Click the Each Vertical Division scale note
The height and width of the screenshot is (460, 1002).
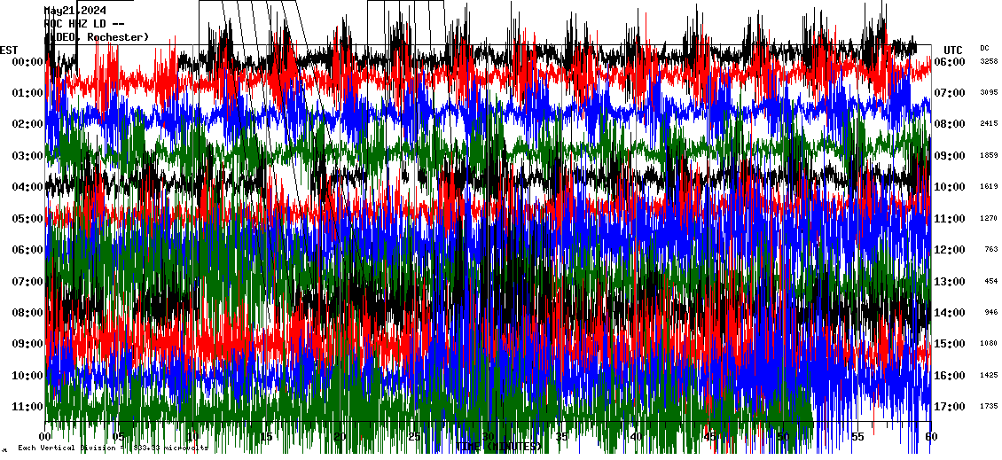[113, 448]
